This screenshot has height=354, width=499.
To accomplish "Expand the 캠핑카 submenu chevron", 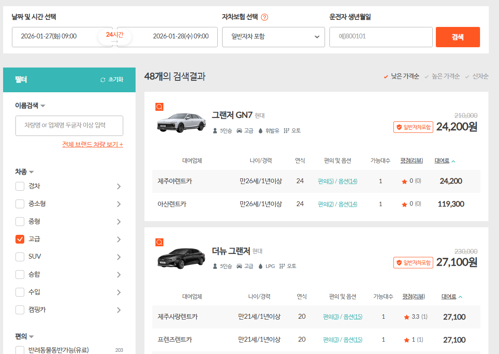I will coord(119,310).
